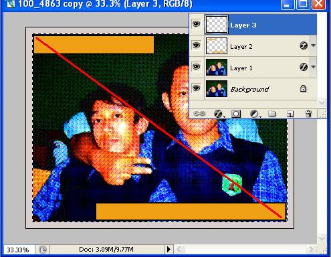Viewport: 331px width, 257px height.
Task: Expand Layer 2 effects list arrow
Action: [x=313, y=46]
